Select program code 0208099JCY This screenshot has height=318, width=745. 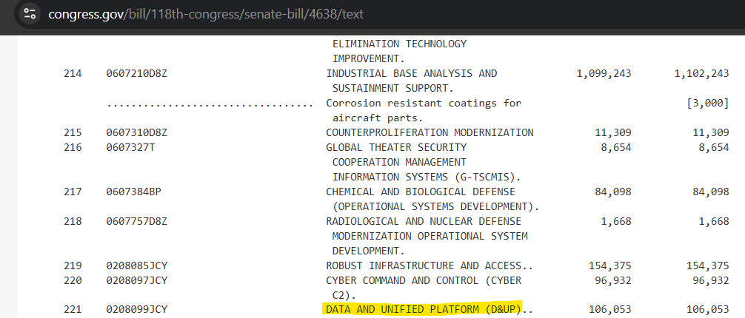137,310
